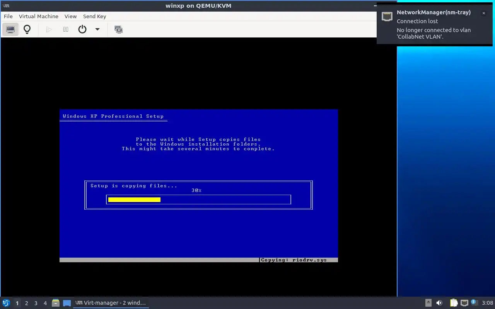The image size is (495, 309).
Task: Click the Run virtual machine play button
Action: pyautogui.click(x=49, y=29)
